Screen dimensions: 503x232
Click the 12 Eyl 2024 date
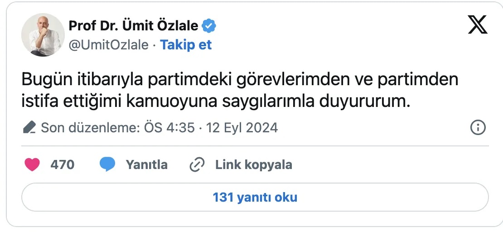(242, 128)
